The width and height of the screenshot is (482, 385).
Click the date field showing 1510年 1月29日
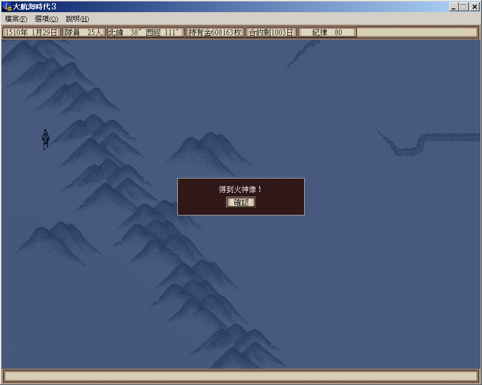pos(31,33)
